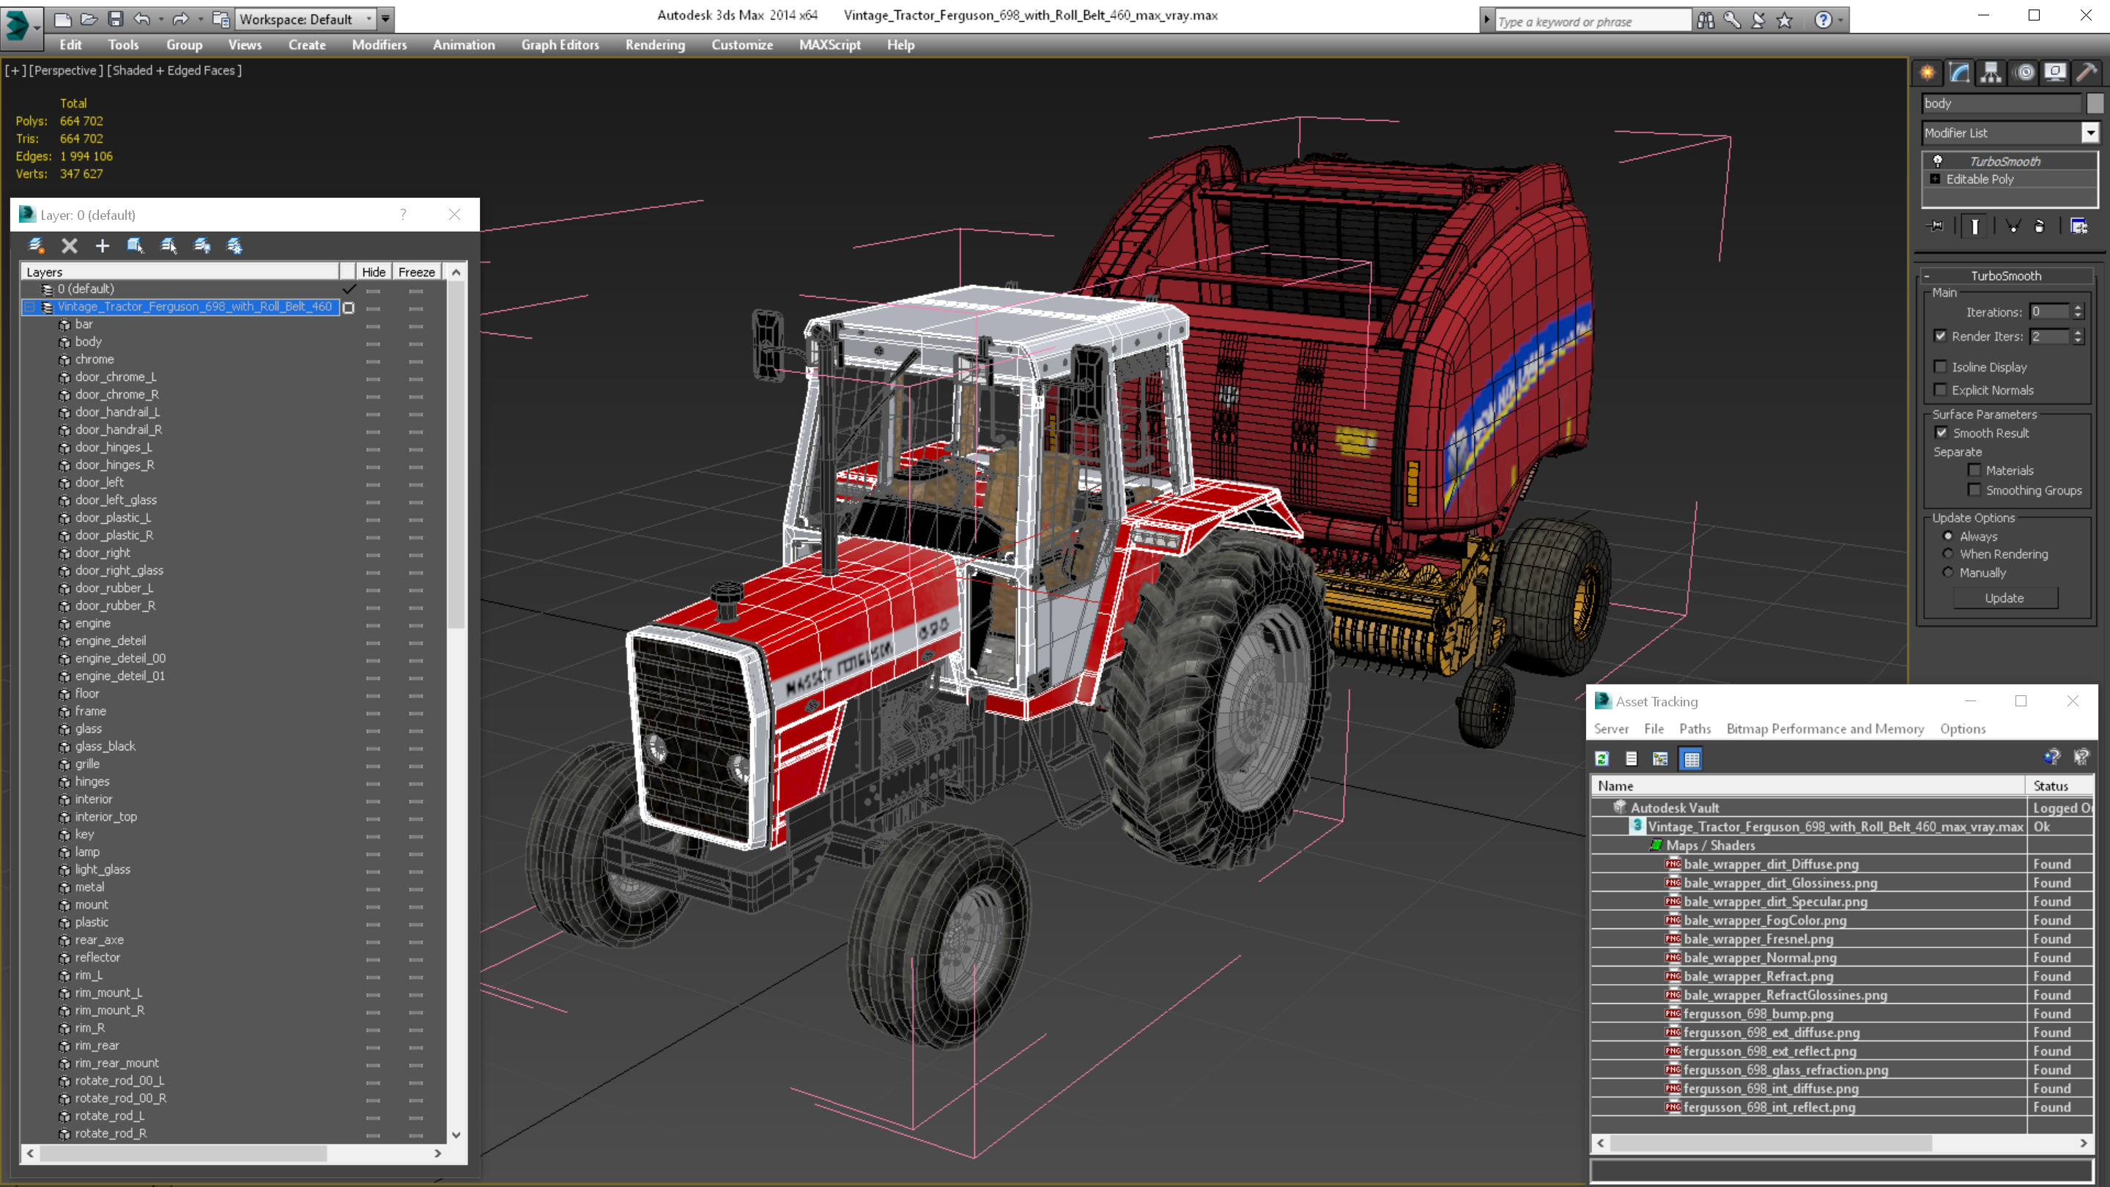Image resolution: width=2110 pixels, height=1187 pixels.
Task: Select the Always update option
Action: click(1948, 536)
